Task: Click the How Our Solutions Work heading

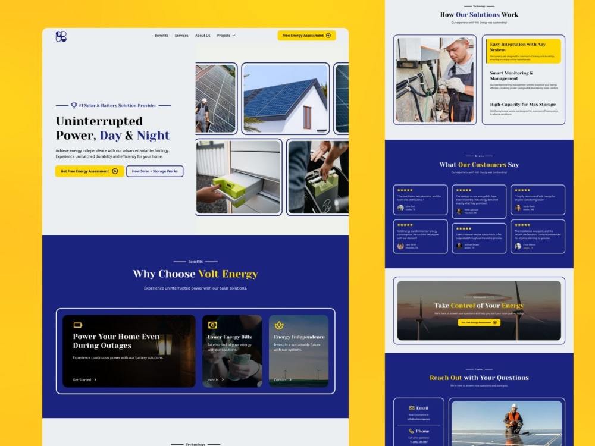Action: click(x=479, y=15)
